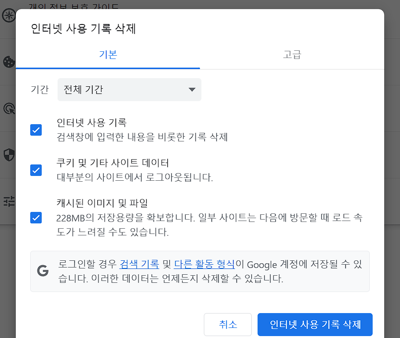Click the 취소 button
This screenshot has width=400, height=338.
[x=228, y=325]
